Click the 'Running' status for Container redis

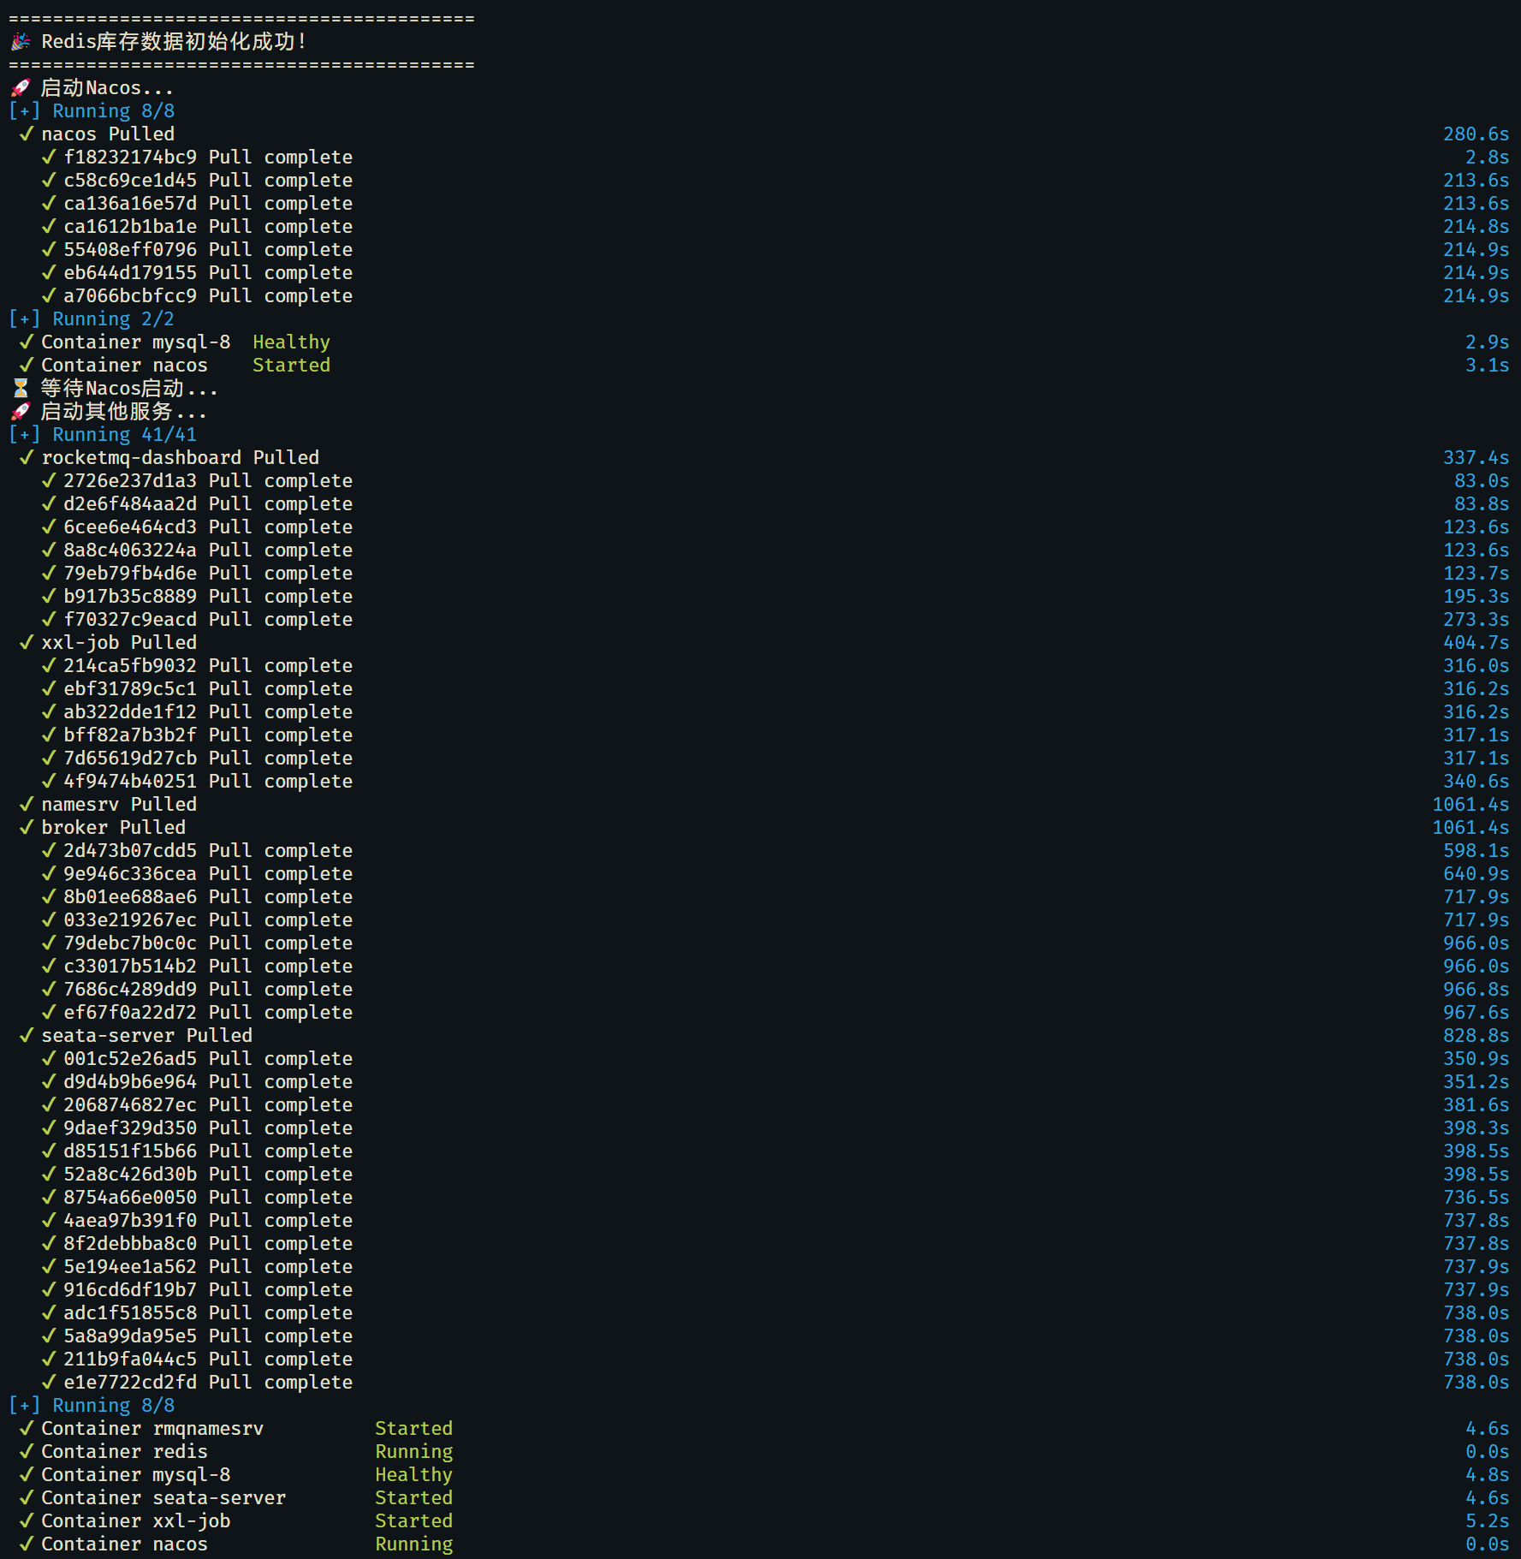point(413,1451)
